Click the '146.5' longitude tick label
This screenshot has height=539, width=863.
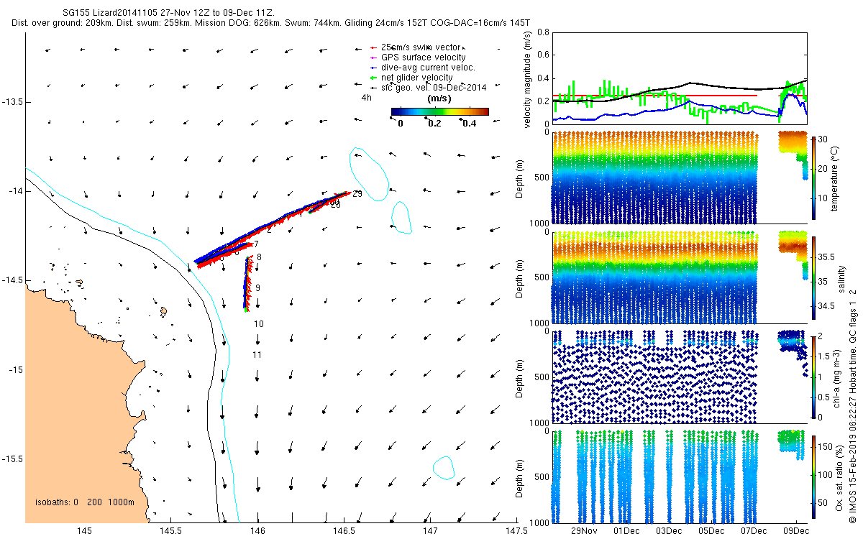344,531
